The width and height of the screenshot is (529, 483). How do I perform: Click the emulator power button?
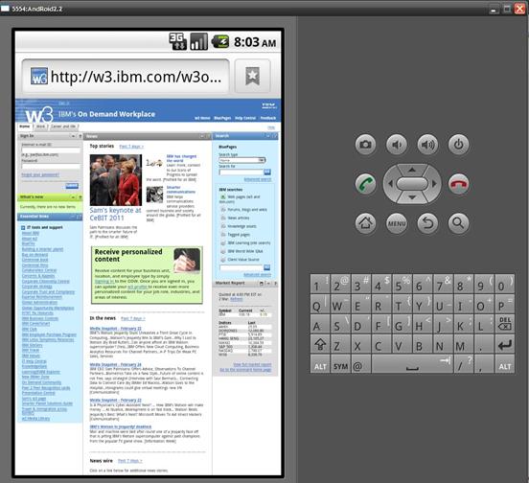[458, 145]
